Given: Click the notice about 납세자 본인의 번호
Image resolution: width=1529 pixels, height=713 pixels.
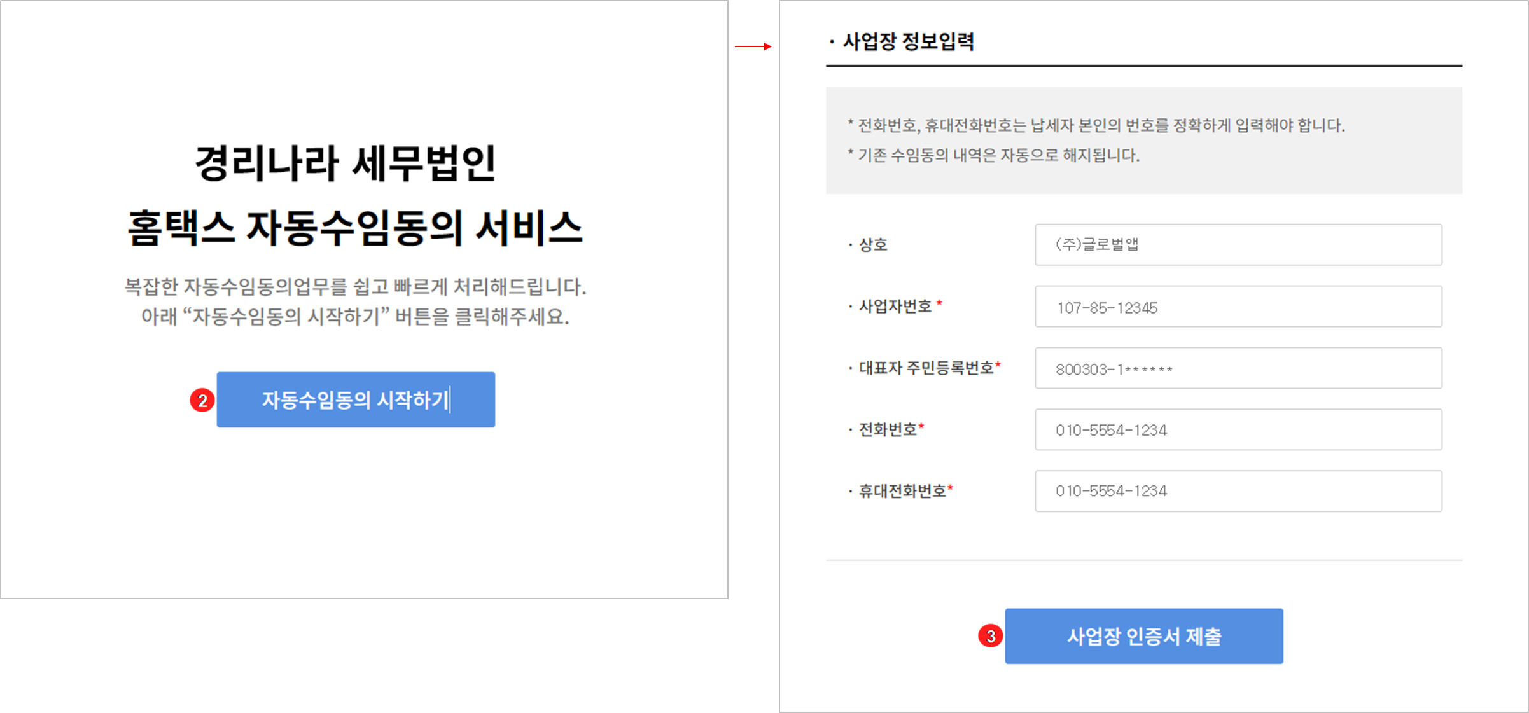Looking at the screenshot, I should 1101,126.
